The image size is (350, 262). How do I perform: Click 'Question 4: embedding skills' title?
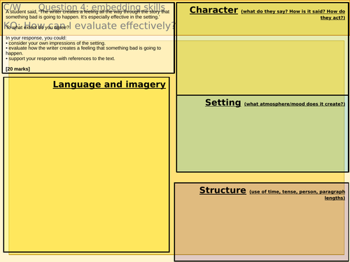101,7
